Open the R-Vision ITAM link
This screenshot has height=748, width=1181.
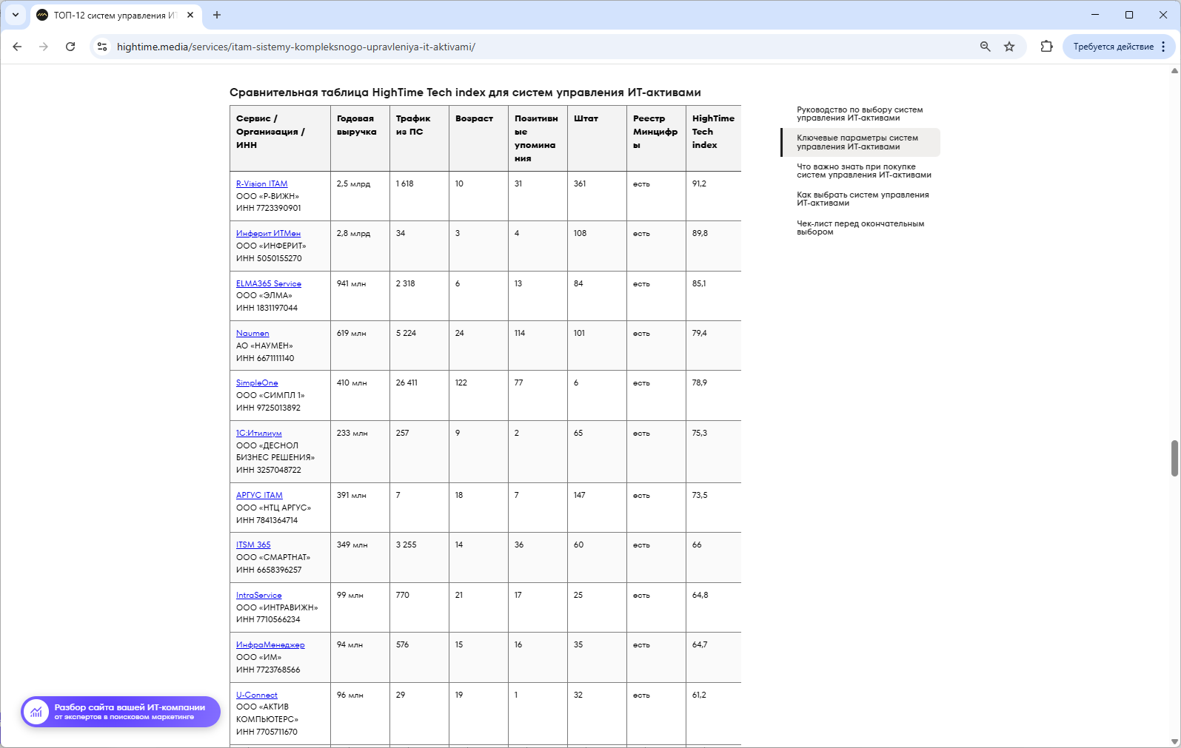click(x=261, y=183)
